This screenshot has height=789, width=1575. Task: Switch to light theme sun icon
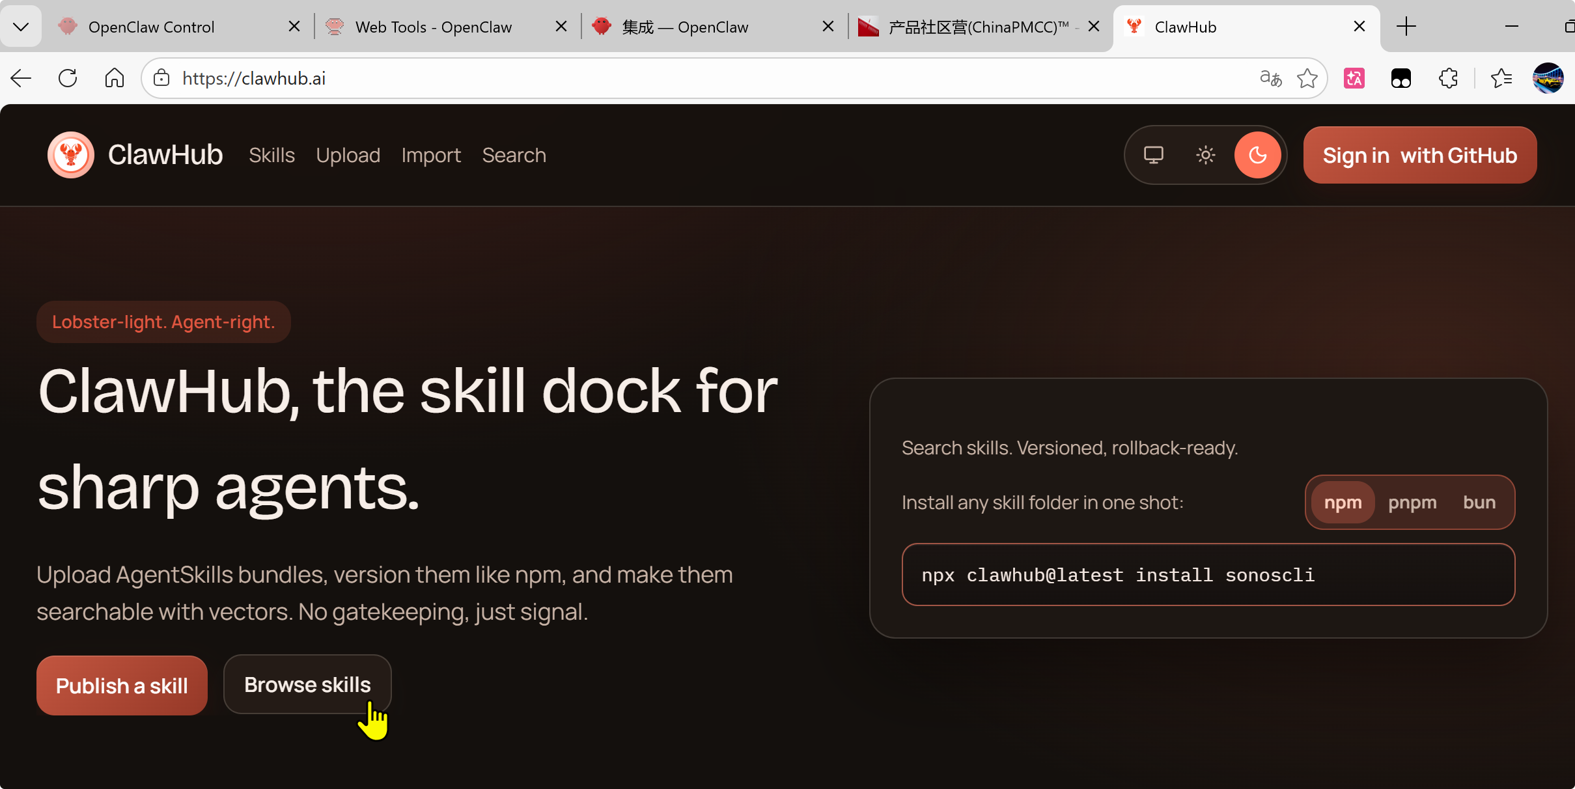[1205, 155]
